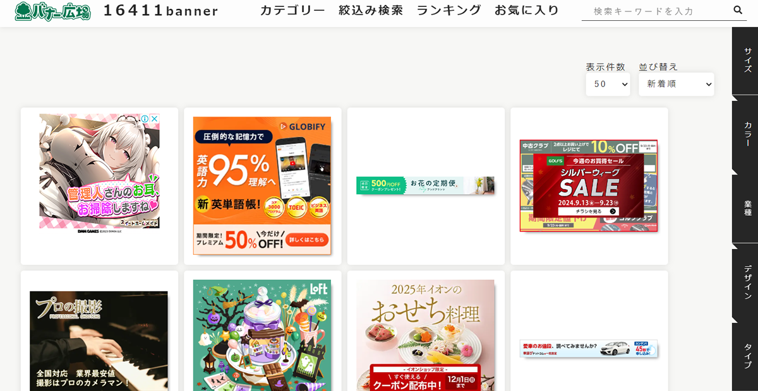Open the シルバーウィーク SALE golf banner
This screenshot has width=758, height=391.
pos(589,185)
